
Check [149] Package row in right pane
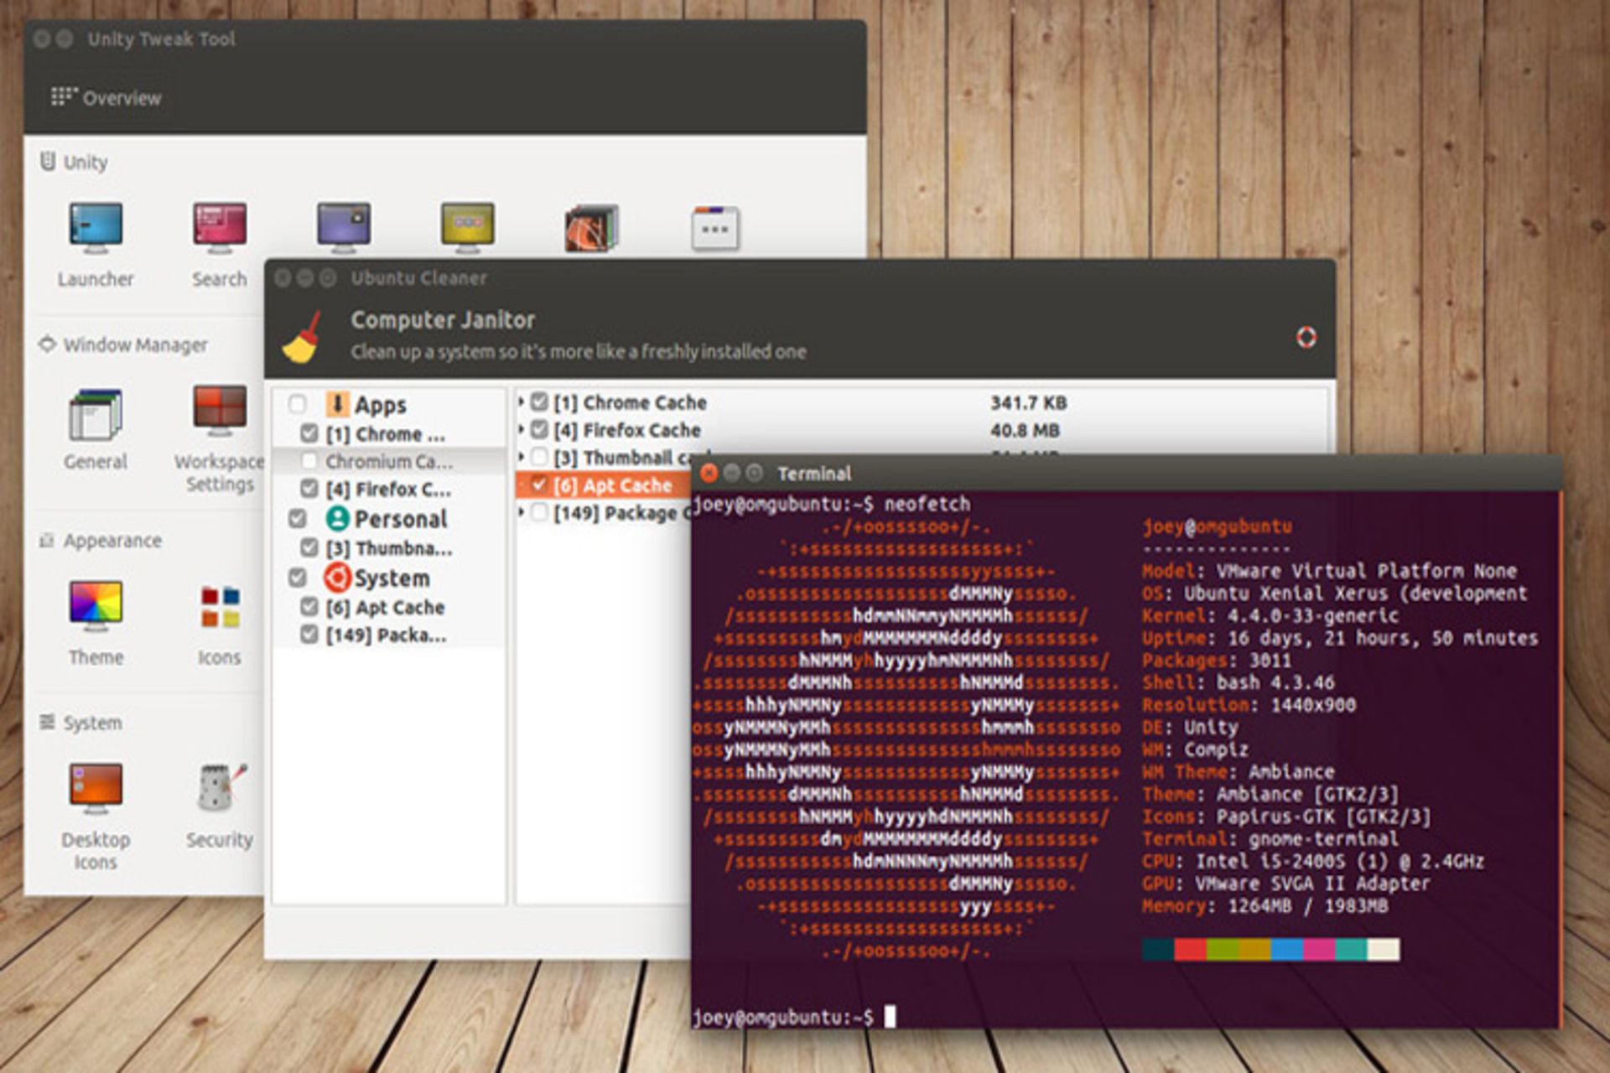[x=540, y=512]
